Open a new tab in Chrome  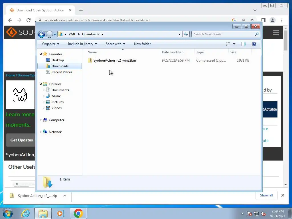coord(81,10)
